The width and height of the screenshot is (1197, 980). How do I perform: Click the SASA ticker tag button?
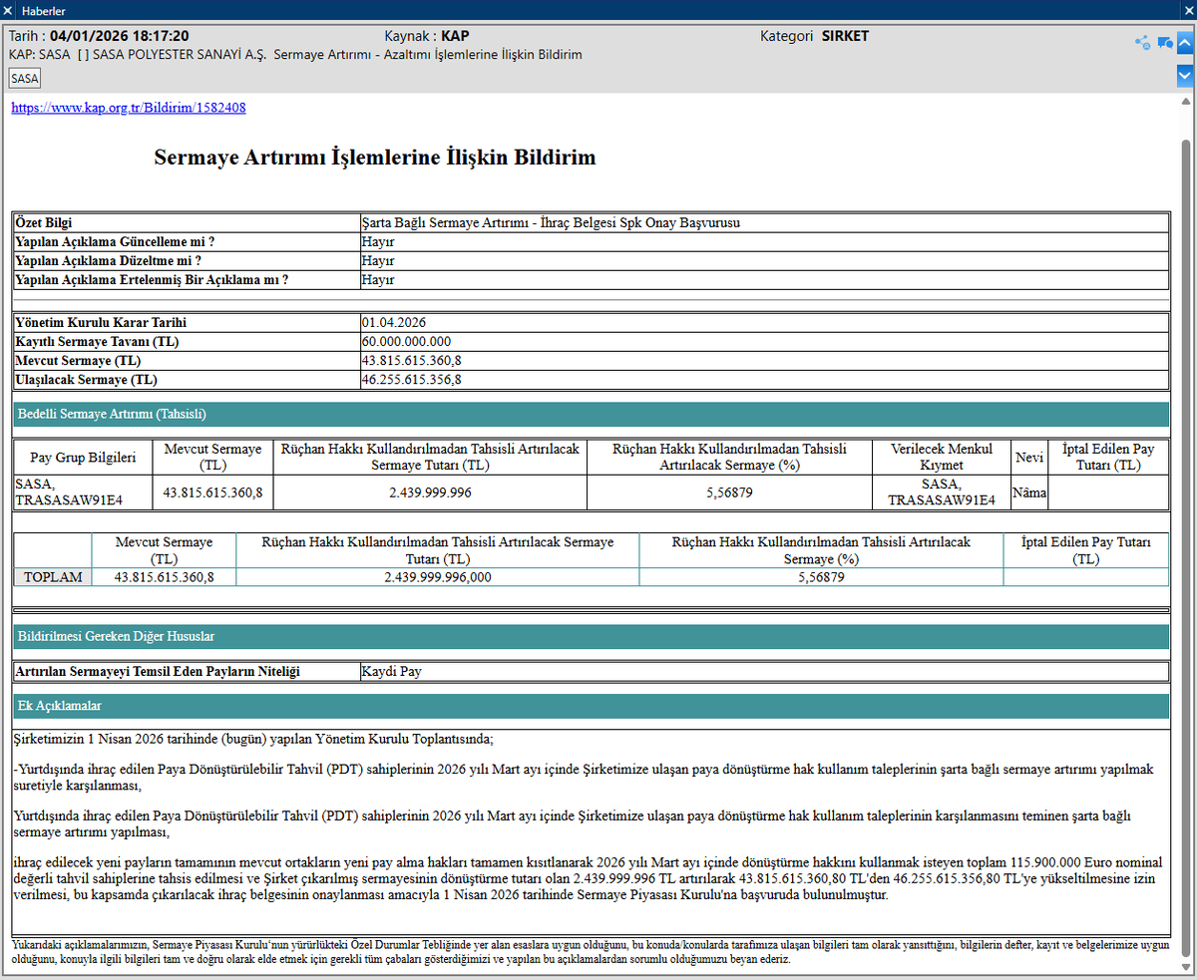click(x=25, y=78)
